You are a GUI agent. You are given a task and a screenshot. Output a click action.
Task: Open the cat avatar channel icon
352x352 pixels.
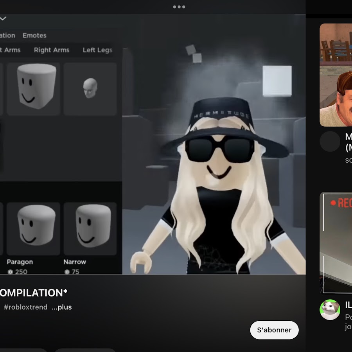pyautogui.click(x=330, y=310)
